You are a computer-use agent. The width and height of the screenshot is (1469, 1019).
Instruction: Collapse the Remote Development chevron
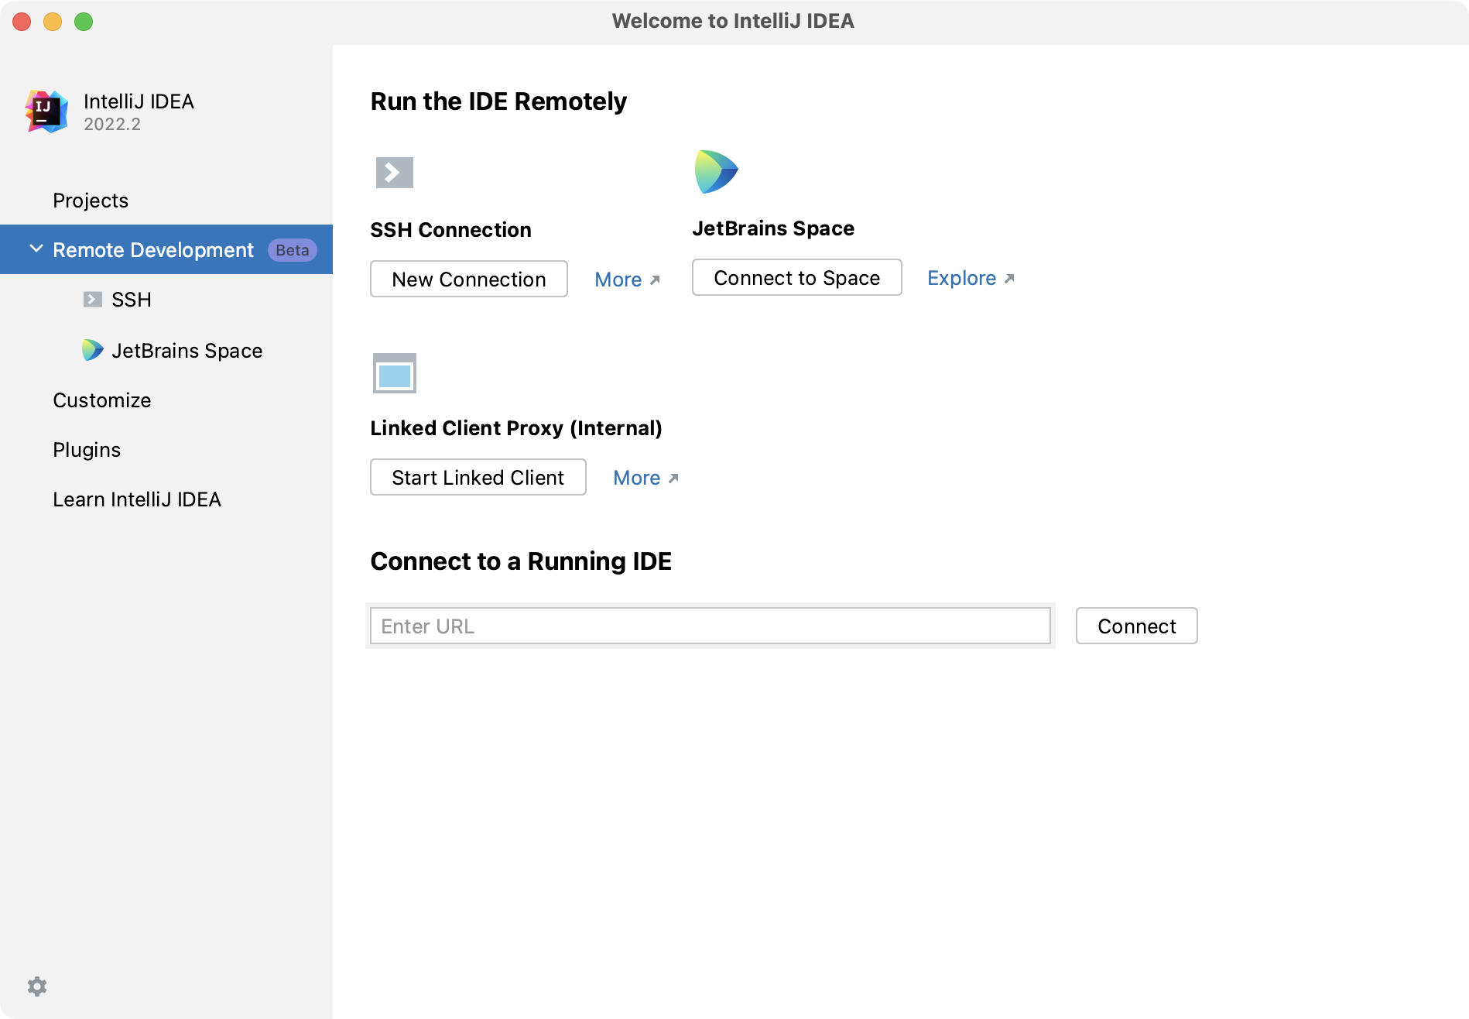click(x=36, y=249)
